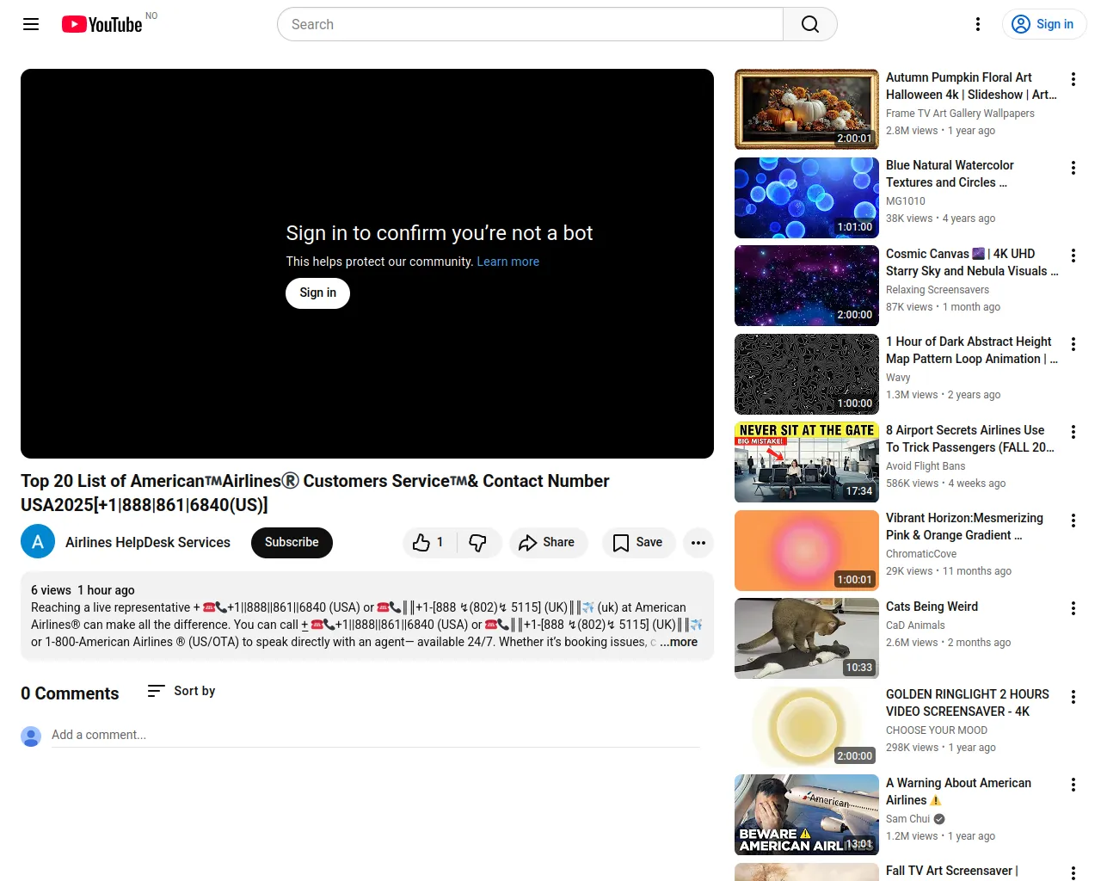Expand the description with ...more
Viewport: 1101px width, 881px height.
[x=680, y=642]
